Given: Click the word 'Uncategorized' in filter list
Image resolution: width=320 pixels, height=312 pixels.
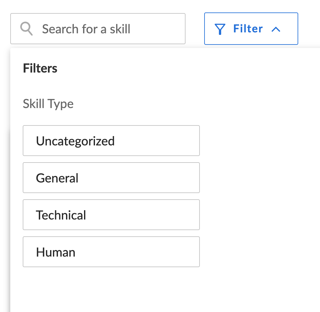Looking at the screenshot, I should tap(75, 141).
